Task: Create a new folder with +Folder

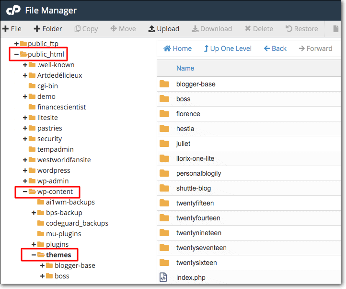Action: [x=48, y=29]
